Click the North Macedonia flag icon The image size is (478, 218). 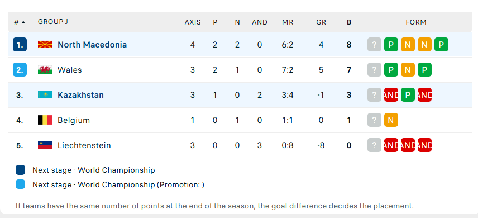[45, 45]
